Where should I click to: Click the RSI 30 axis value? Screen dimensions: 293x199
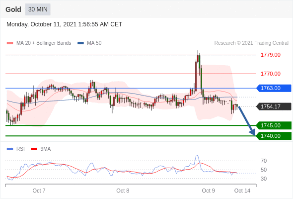pyautogui.click(x=264, y=179)
